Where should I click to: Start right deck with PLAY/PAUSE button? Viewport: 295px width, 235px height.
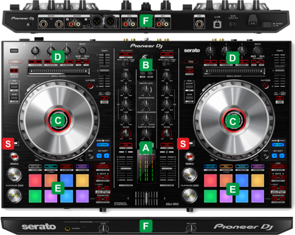(x=189, y=195)
